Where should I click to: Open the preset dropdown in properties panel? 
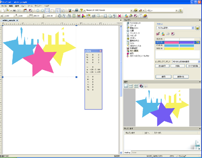(175, 28)
